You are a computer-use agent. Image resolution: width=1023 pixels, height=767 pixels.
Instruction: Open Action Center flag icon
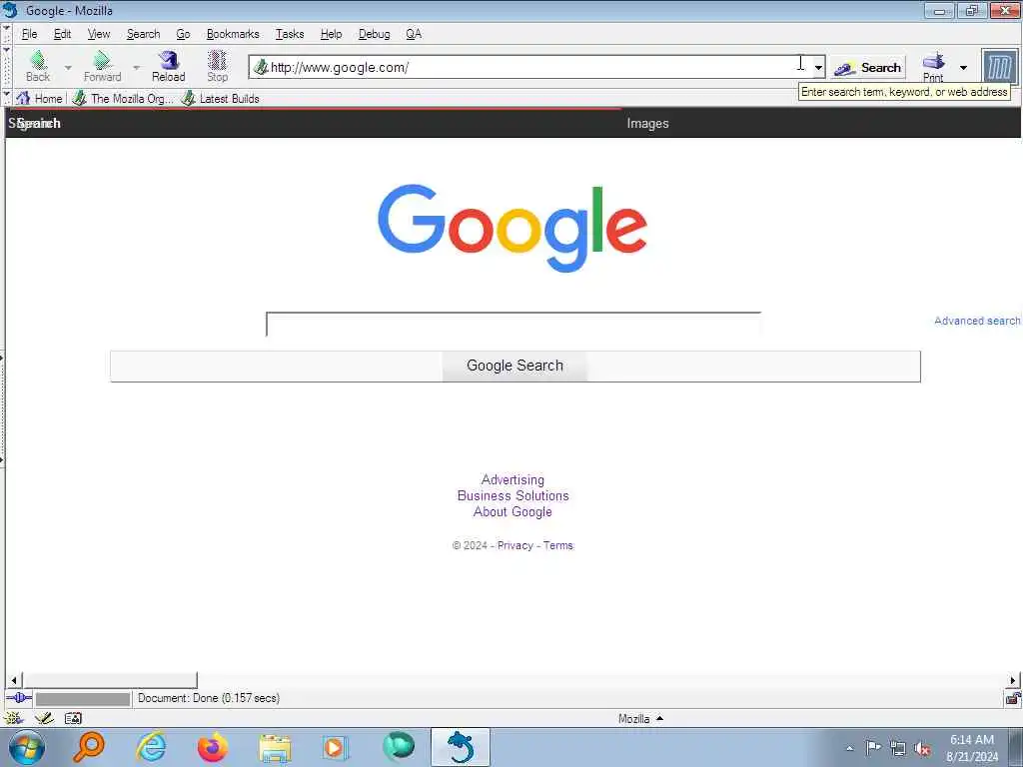[x=873, y=747]
